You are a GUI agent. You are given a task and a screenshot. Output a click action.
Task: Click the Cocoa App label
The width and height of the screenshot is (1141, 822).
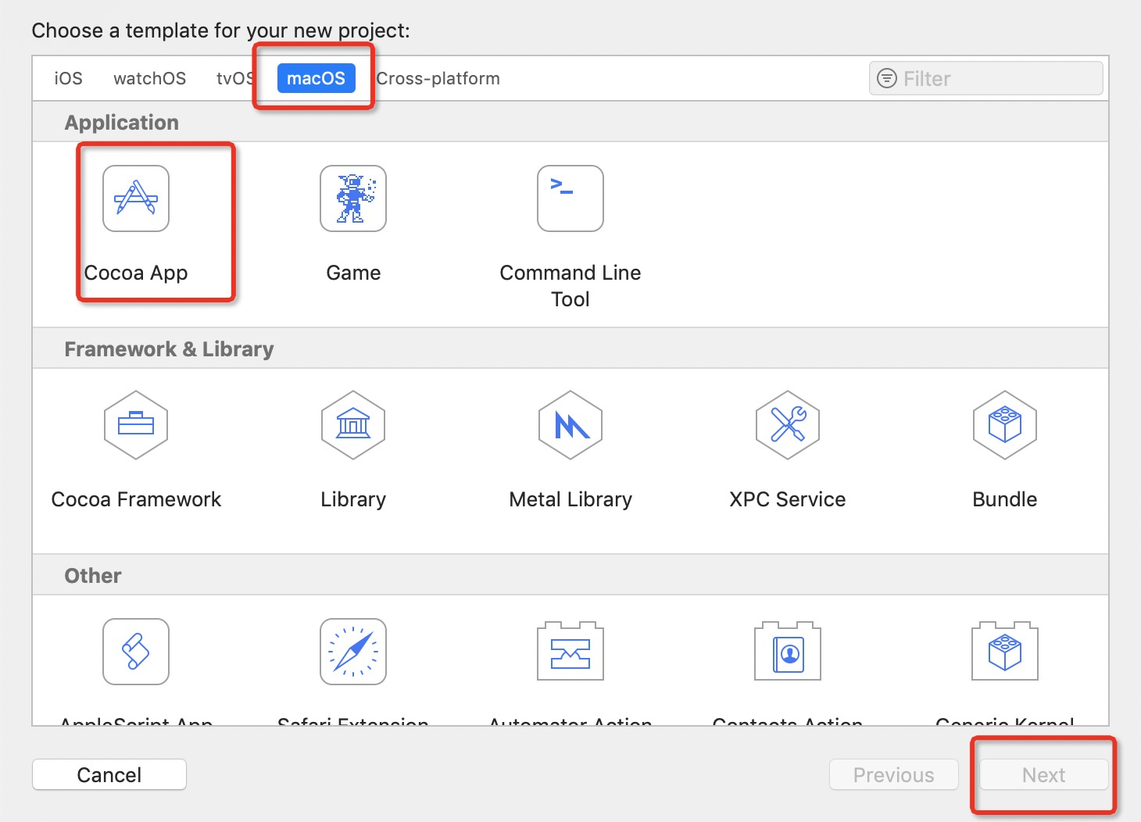click(x=136, y=273)
